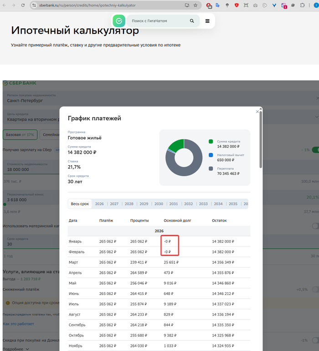The image size is (319, 351).
Task: Select the 'Базовая от 17%' program button
Action: (20, 135)
